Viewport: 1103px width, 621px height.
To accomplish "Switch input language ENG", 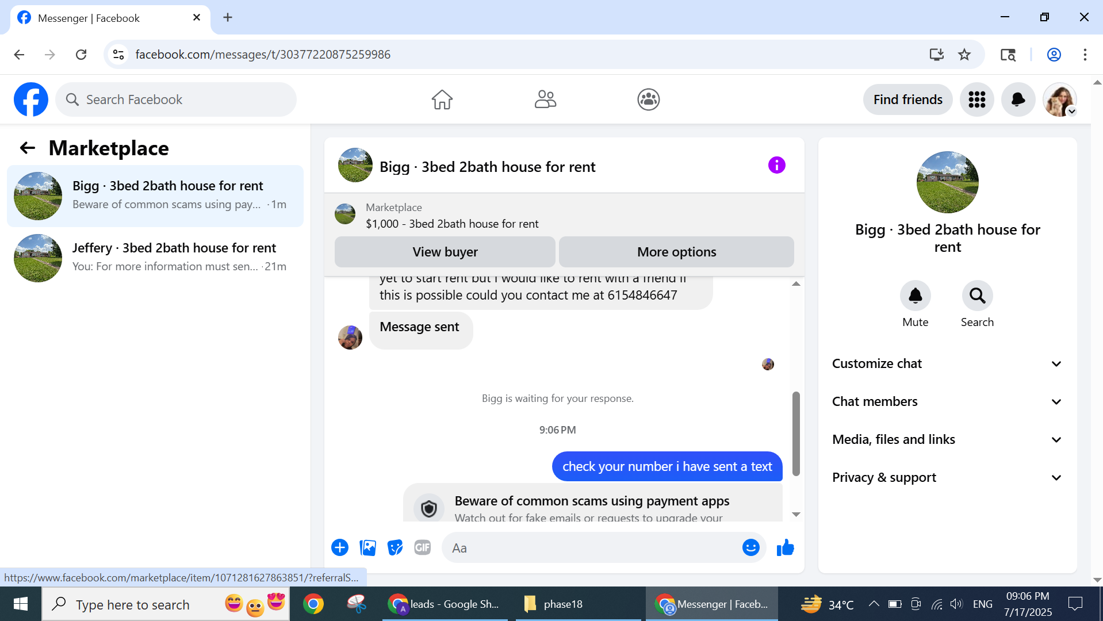I will 983,604.
